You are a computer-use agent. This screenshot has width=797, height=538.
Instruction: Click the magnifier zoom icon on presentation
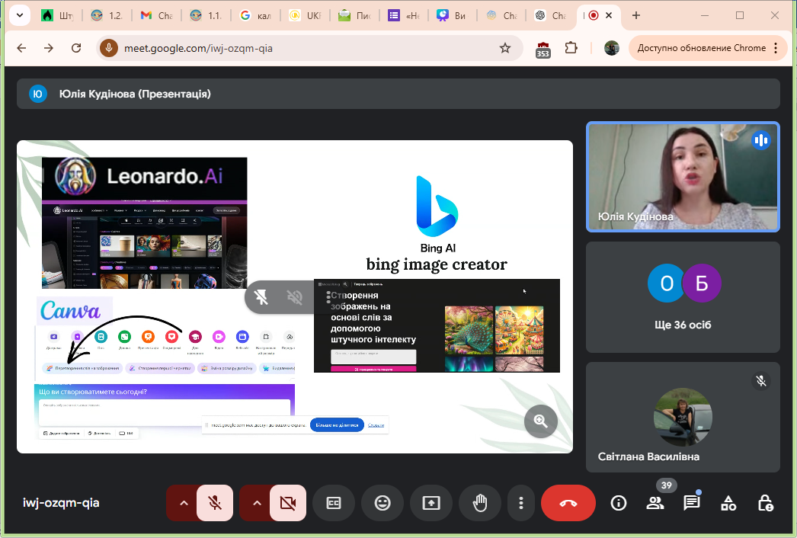[x=541, y=421]
